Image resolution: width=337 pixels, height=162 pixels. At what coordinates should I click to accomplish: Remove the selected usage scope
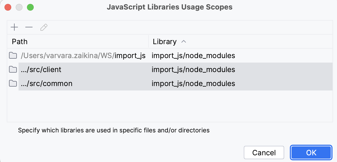[x=29, y=27]
